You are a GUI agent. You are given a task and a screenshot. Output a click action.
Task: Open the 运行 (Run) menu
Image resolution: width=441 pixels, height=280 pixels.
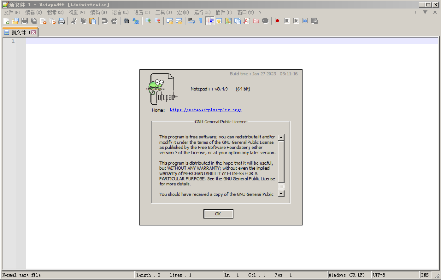click(x=202, y=12)
